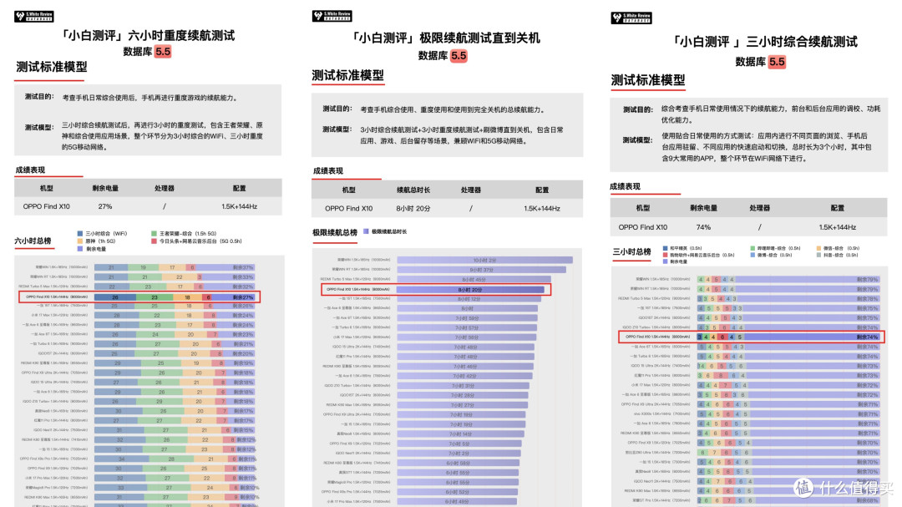The width and height of the screenshot is (902, 507).
Task: Click the 8小时 12分 bar in the endurance chart
Action: click(x=469, y=299)
